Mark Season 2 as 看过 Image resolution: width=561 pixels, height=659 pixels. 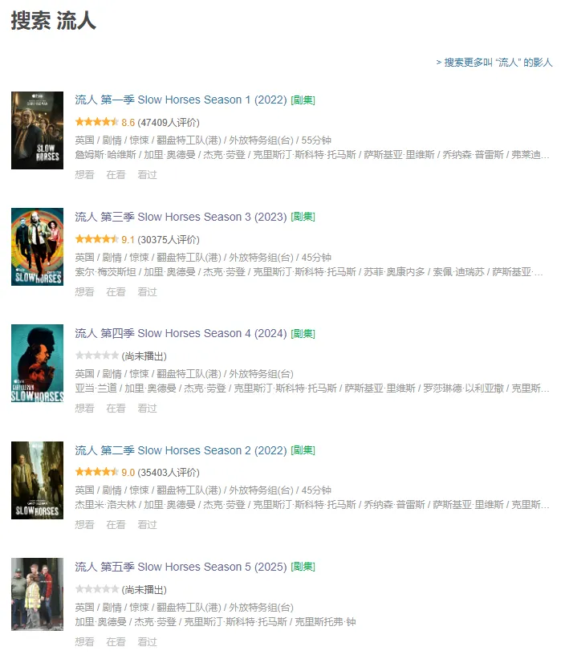pos(147,524)
